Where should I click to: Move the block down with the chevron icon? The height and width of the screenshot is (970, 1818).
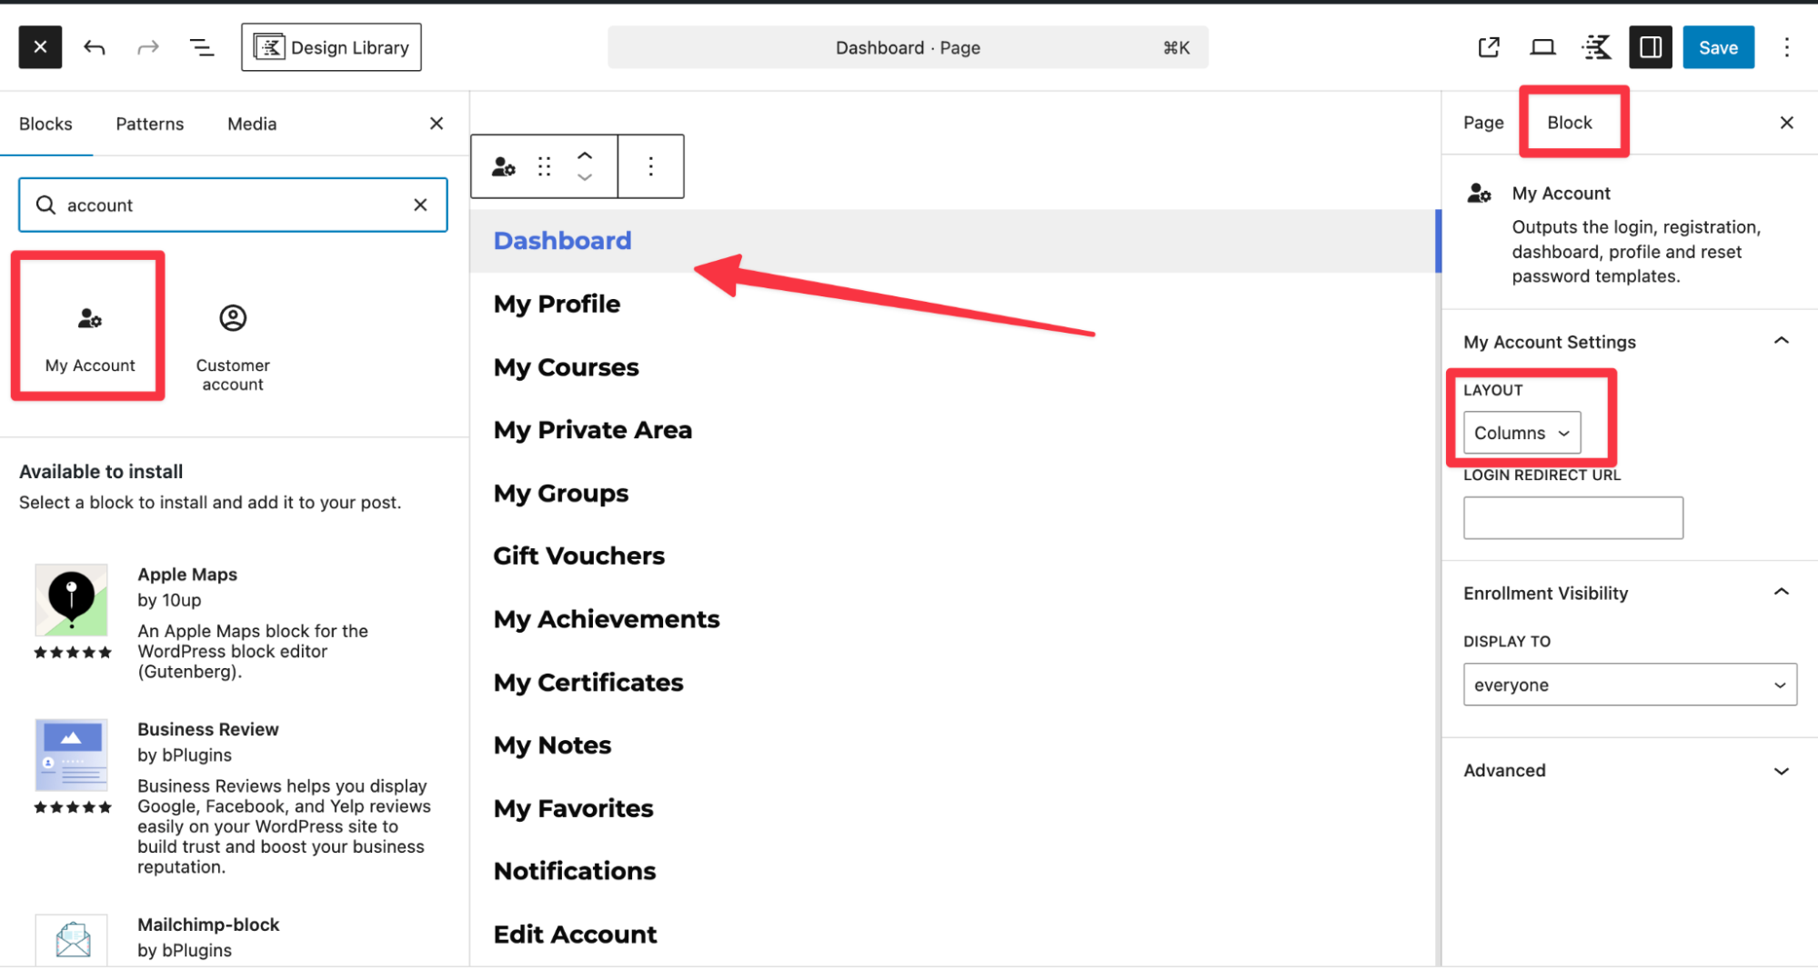[585, 178]
